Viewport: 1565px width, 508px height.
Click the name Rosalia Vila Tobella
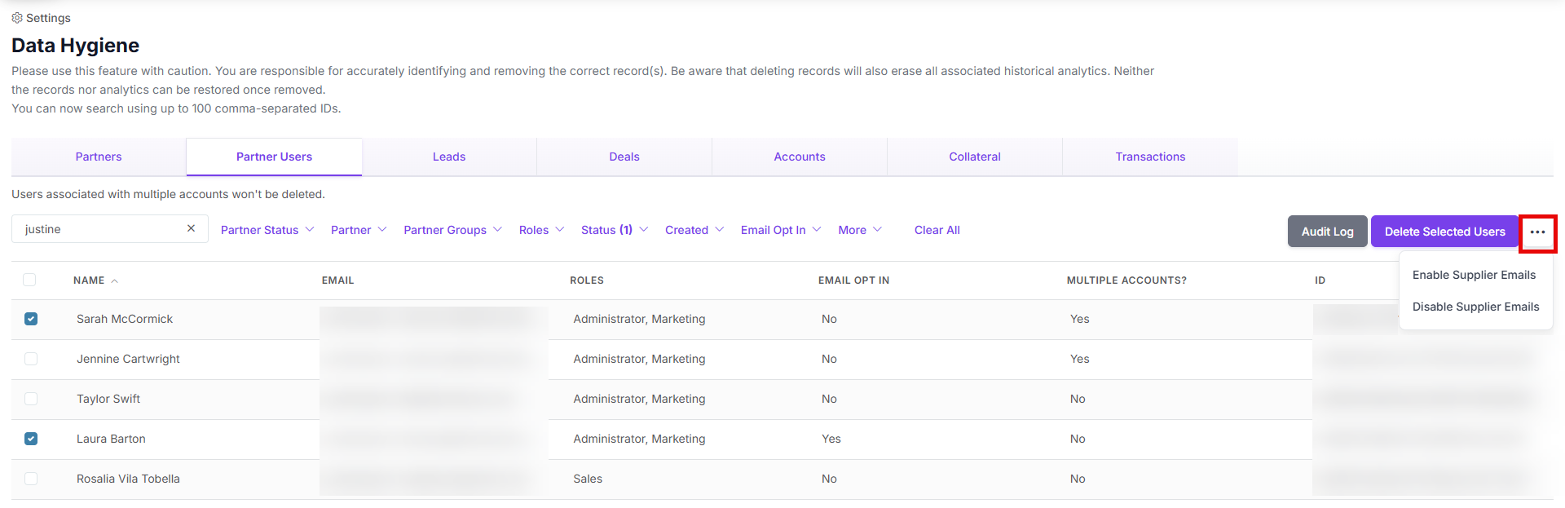coord(128,479)
